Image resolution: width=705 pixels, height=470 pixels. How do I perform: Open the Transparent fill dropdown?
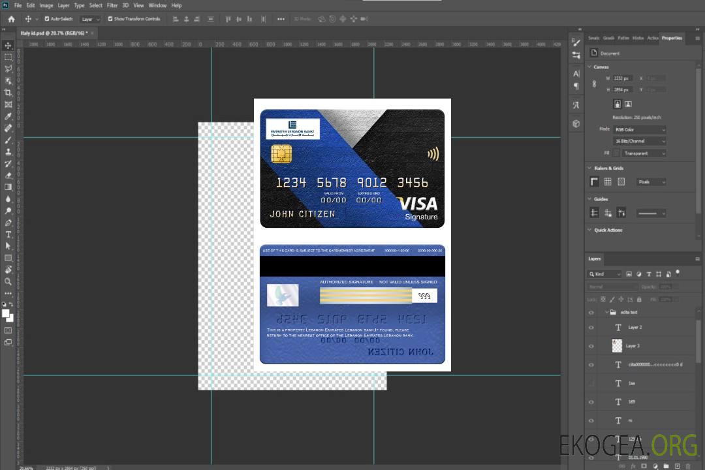[644, 153]
